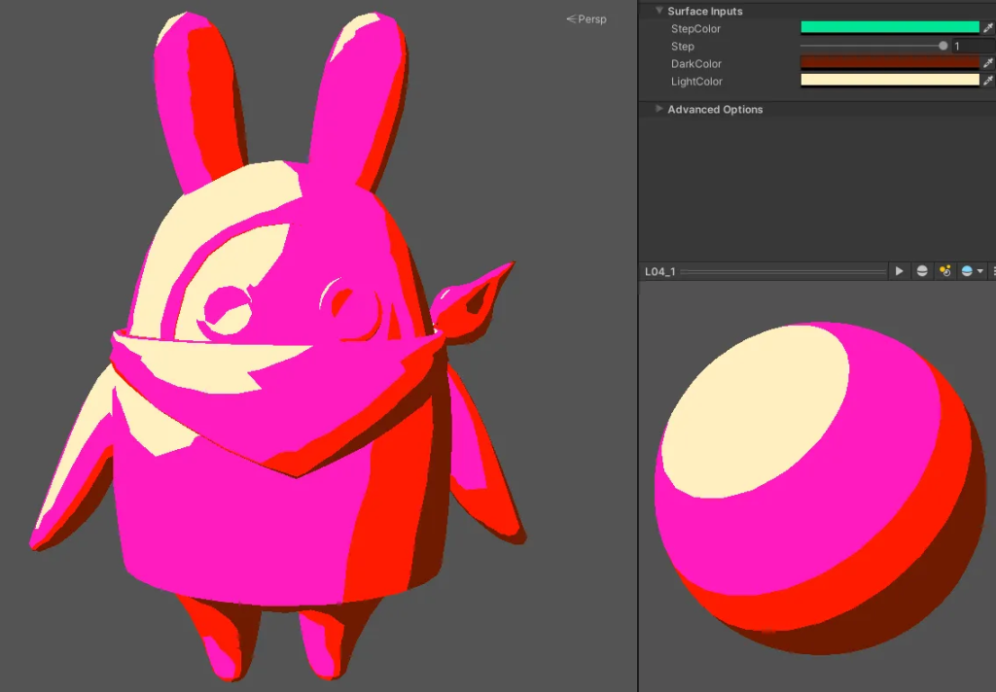996x692 pixels.
Task: Open the green StepColor swatch
Action: pyautogui.click(x=889, y=28)
